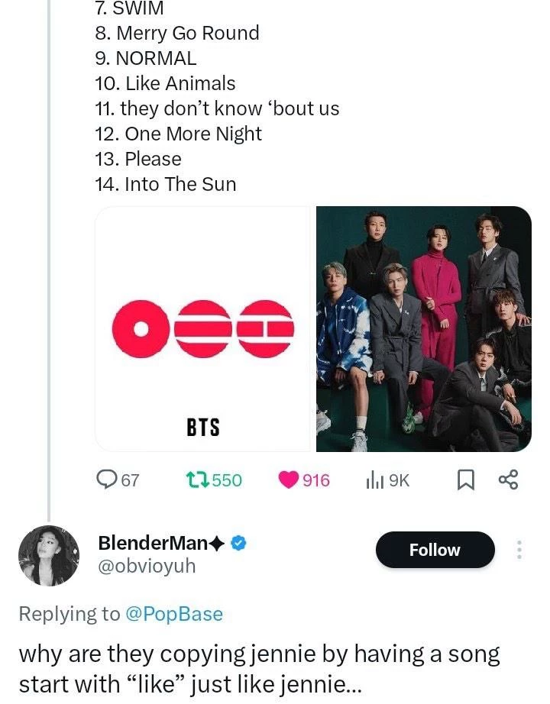Click the 9K views count

pyautogui.click(x=400, y=480)
